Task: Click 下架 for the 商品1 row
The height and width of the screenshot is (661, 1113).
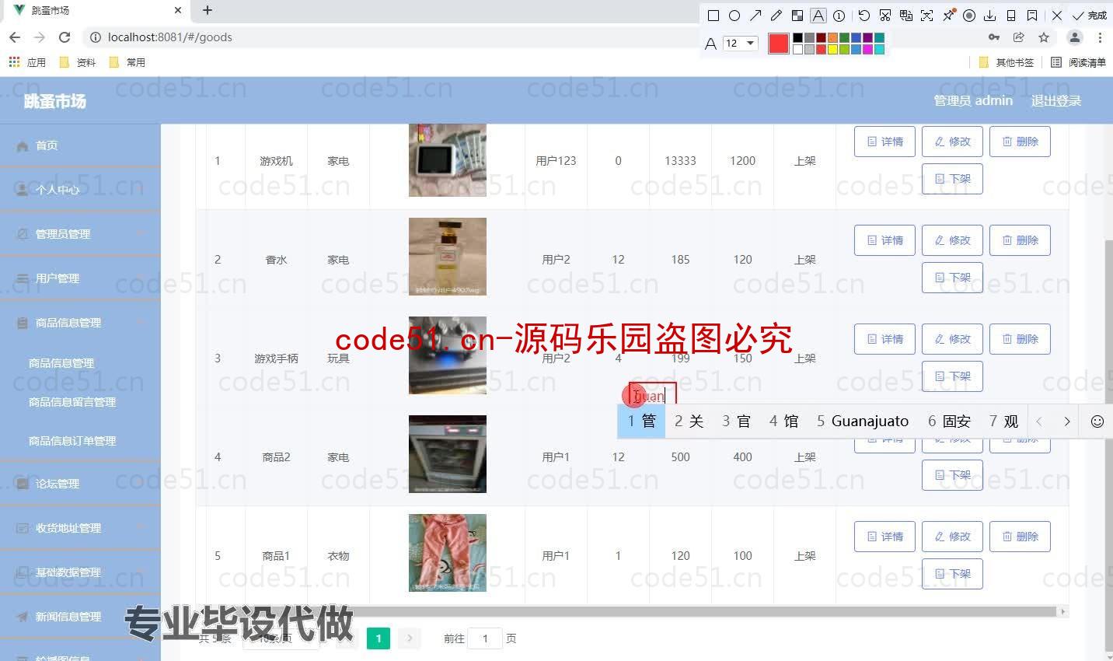Action: coord(952,574)
